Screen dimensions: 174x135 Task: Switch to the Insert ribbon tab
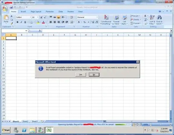pos(23,12)
